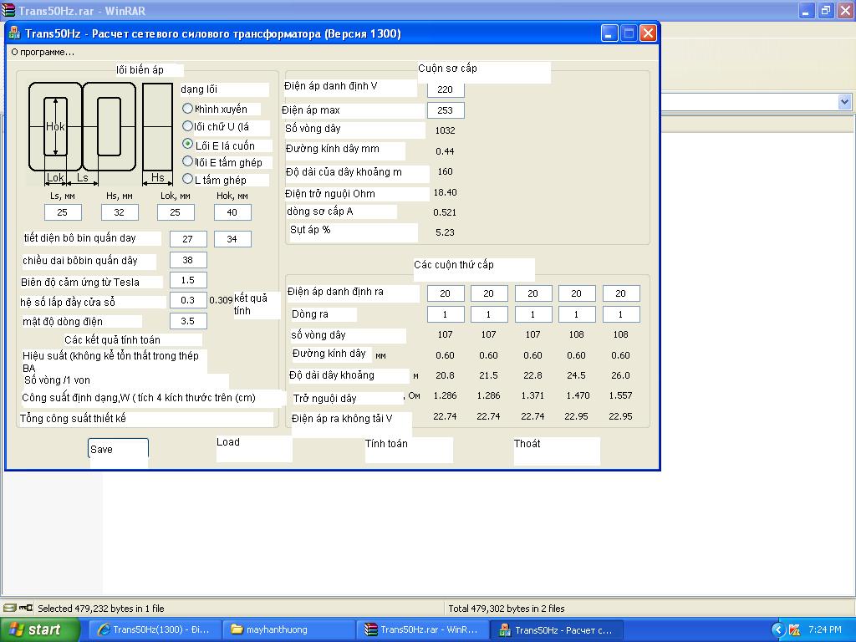Expand the WinRAR address bar dropdown

point(843,102)
